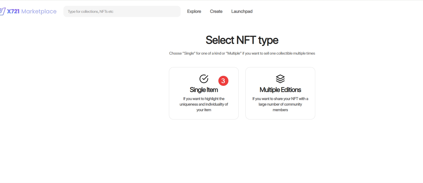Focus the collections and NFTs search field

point(122,11)
